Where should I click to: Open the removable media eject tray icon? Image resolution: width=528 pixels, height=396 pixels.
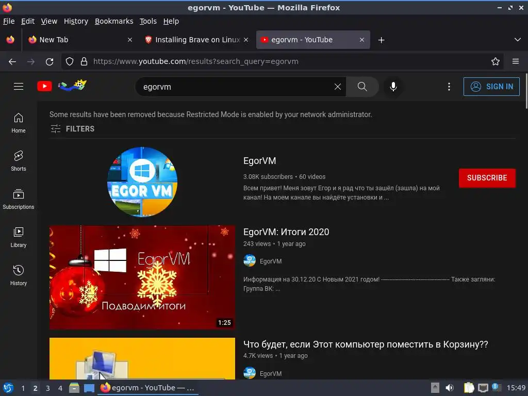[x=435, y=388]
